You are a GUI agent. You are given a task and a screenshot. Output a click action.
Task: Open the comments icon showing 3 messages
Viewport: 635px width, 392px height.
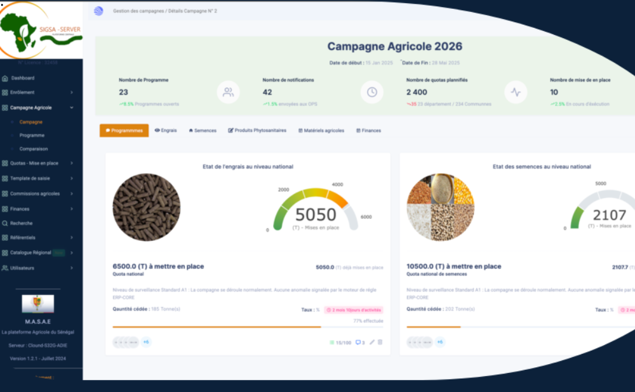(x=359, y=342)
